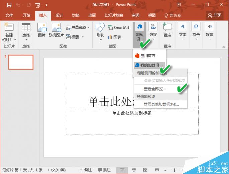Collapse the ribbon with the chevron
Image resolution: width=229 pixels, height=174 pixels.
click(224, 47)
